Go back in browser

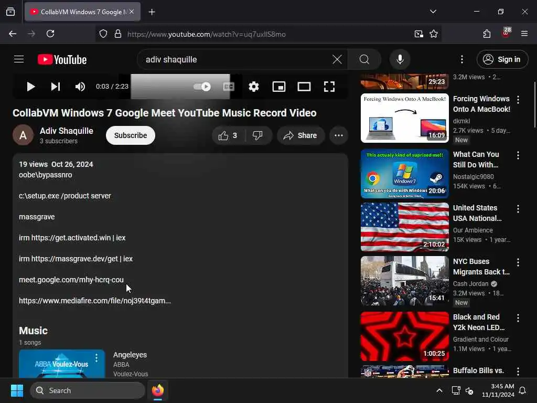(13, 34)
